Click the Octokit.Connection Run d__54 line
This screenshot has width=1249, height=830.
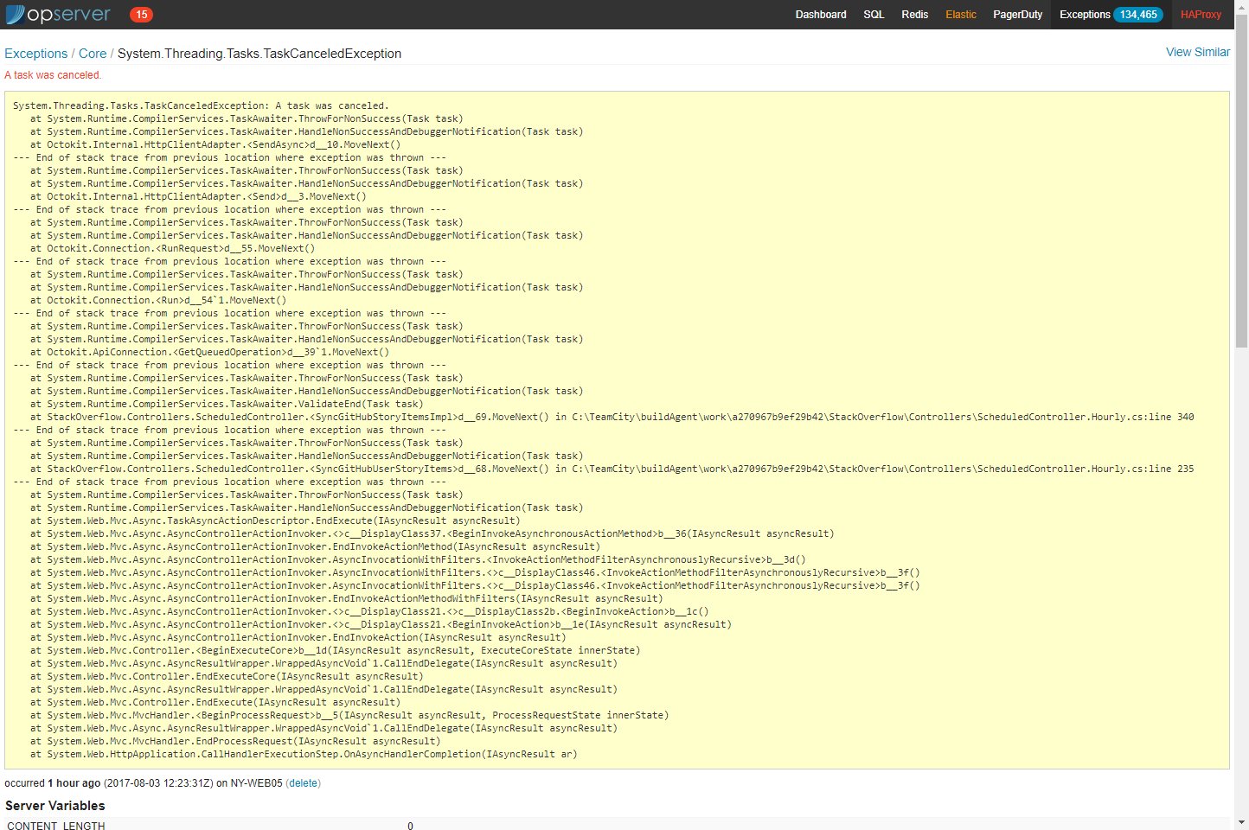pos(158,300)
